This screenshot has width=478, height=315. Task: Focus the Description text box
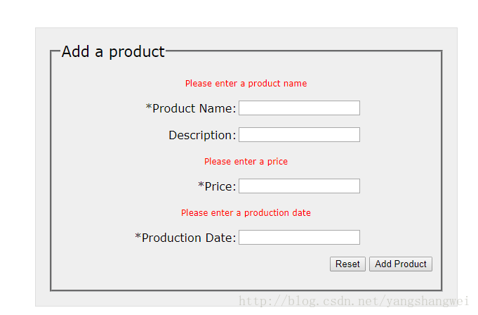tap(299, 135)
